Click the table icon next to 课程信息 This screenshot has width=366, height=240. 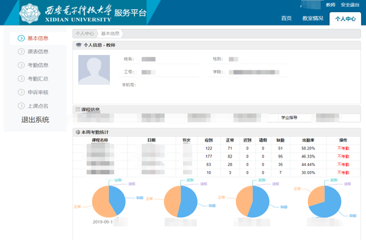(78, 109)
